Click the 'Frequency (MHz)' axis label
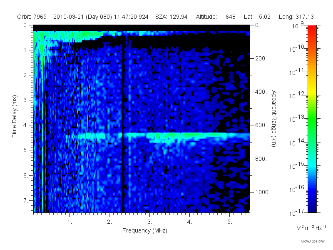The height and width of the screenshot is (250, 333). click(145, 230)
